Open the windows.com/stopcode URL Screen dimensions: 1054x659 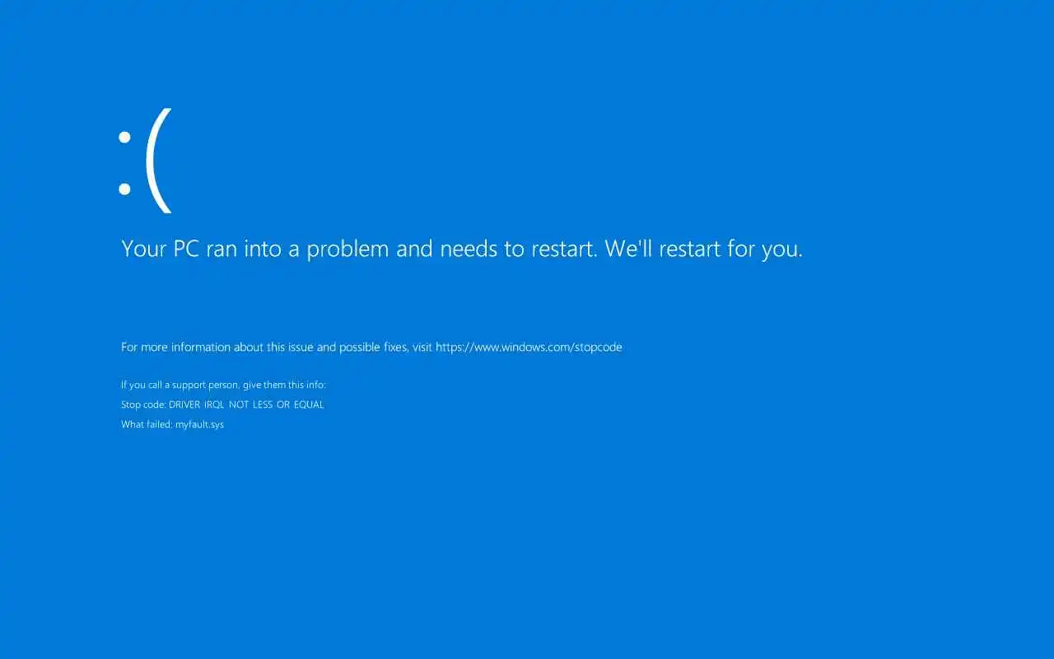529,348
